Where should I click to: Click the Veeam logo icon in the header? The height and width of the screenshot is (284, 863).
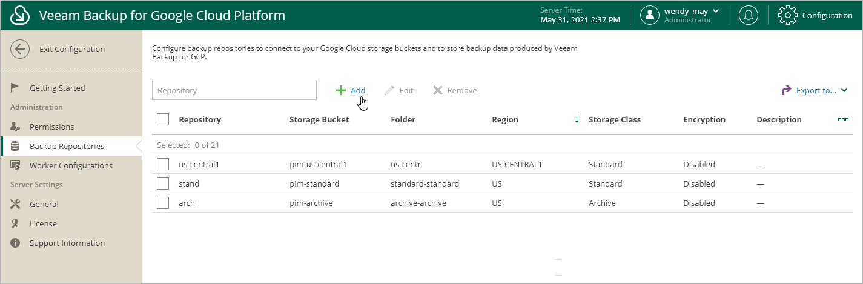20,15
